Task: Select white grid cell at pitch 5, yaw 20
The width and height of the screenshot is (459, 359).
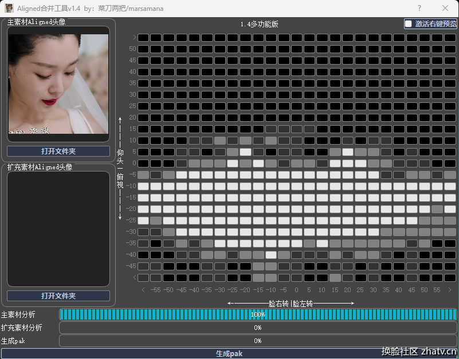Action: (347, 152)
